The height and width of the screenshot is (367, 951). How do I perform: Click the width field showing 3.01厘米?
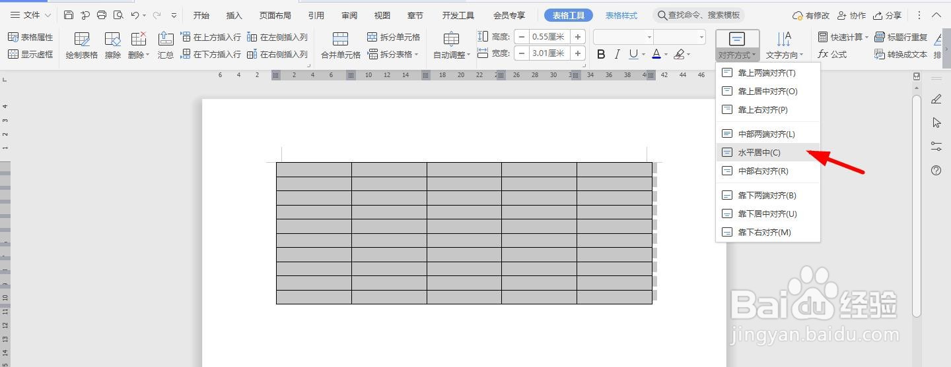pos(549,53)
